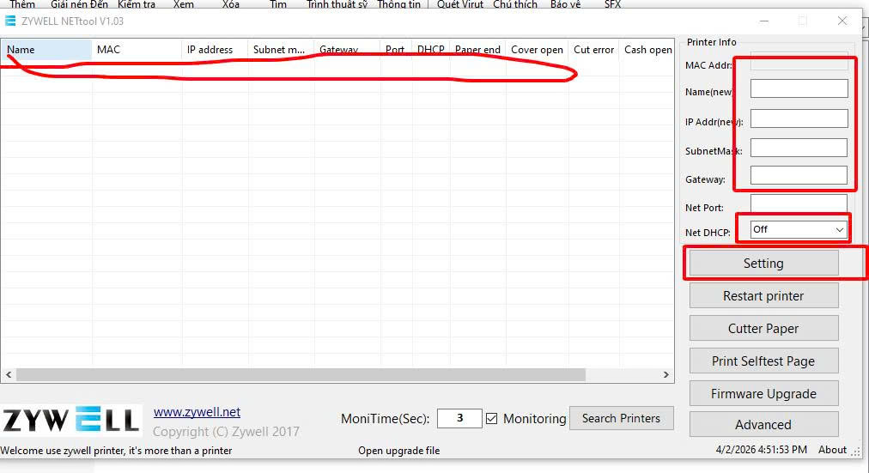This screenshot has width=869, height=473.
Task: Click the IP address column header
Action: click(214, 50)
